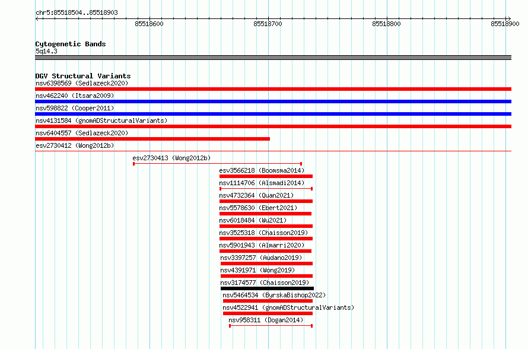Click the thin line feature of nsv958311
The height and width of the screenshot is (349, 528).
tap(271, 326)
